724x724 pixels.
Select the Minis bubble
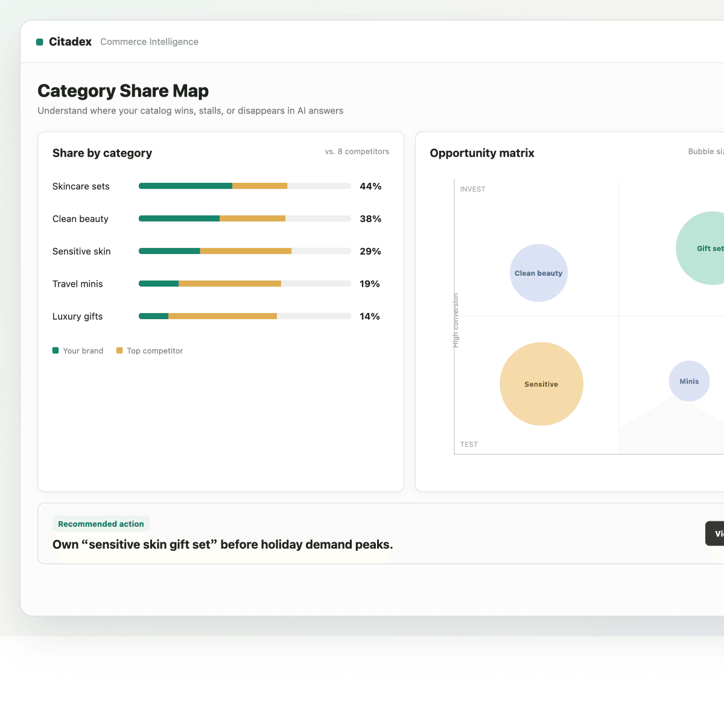point(689,381)
